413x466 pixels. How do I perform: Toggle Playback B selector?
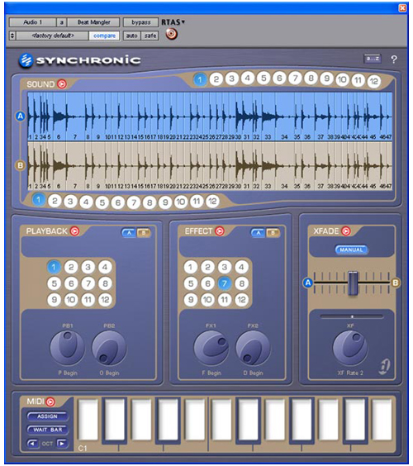(144, 233)
